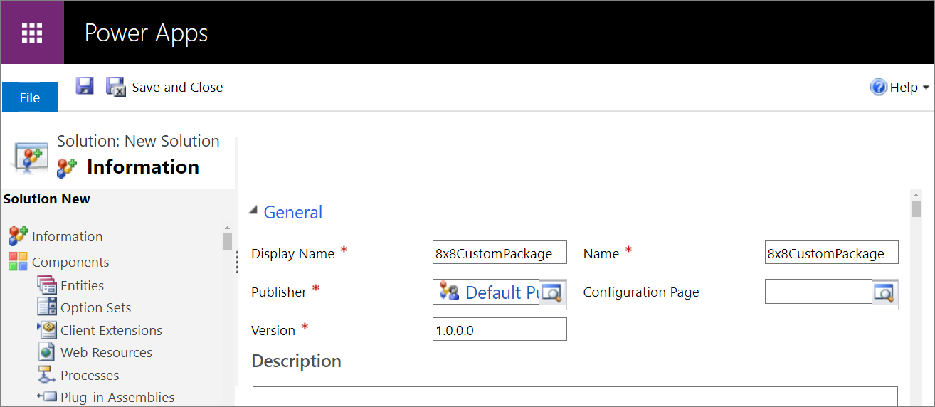Expand the Help dropdown arrow
935x407 pixels.
(x=926, y=88)
